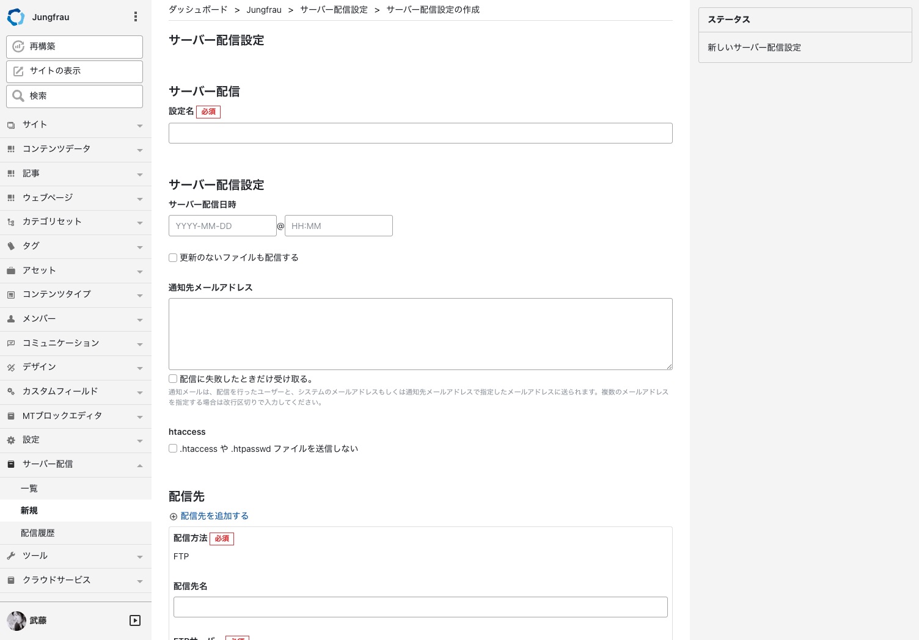The image size is (919, 640).
Task: Expand the 記事 menu arrow
Action: click(x=140, y=175)
